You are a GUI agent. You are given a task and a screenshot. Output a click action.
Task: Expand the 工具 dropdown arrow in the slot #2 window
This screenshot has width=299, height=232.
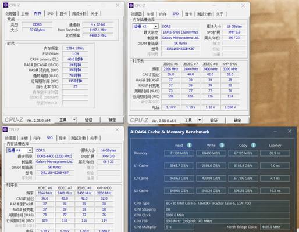tap(200, 120)
